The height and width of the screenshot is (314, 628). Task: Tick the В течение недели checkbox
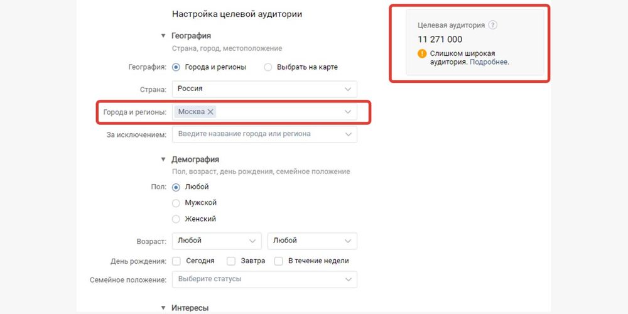tap(279, 261)
